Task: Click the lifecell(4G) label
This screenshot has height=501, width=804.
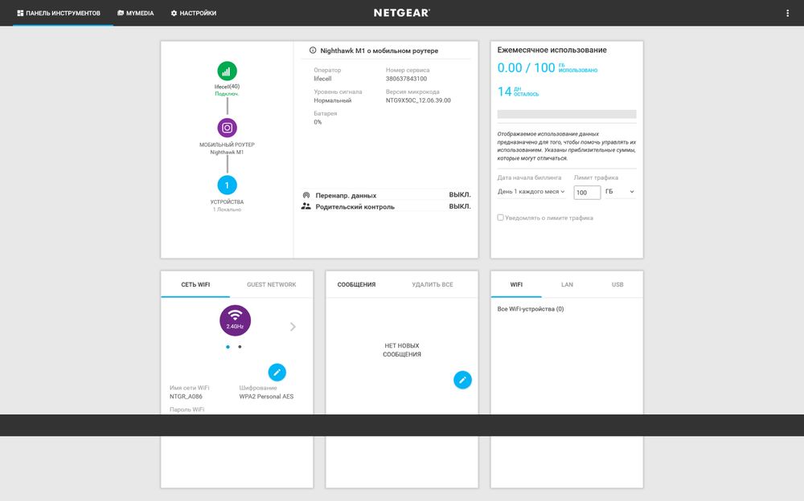Action: point(228,87)
